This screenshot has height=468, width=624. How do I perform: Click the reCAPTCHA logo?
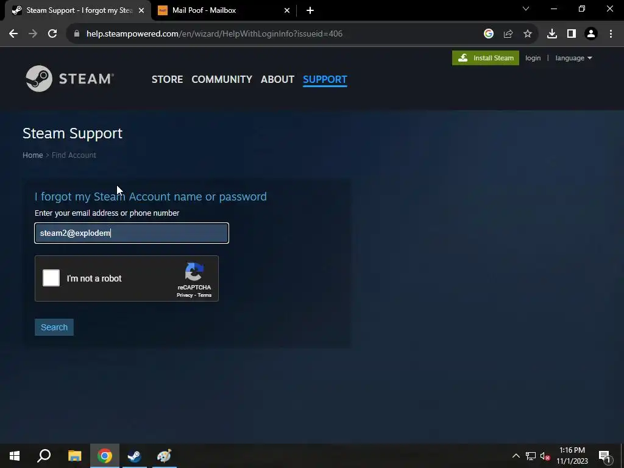pyautogui.click(x=194, y=272)
